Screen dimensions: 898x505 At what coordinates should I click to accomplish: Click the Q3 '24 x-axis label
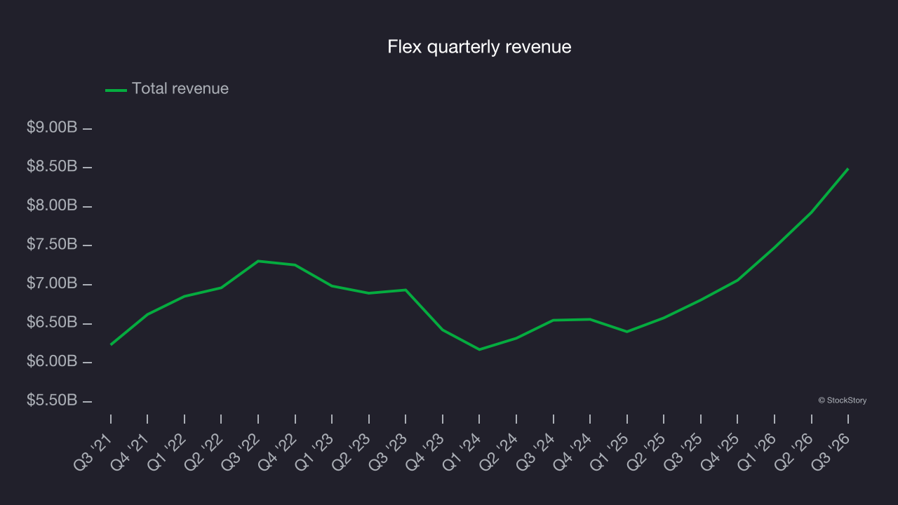coord(537,452)
